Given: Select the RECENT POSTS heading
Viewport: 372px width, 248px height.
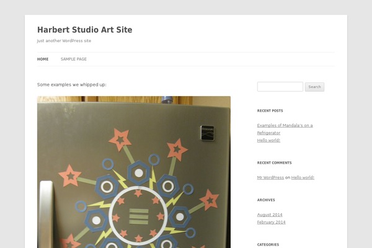Looking at the screenshot, I should point(270,110).
